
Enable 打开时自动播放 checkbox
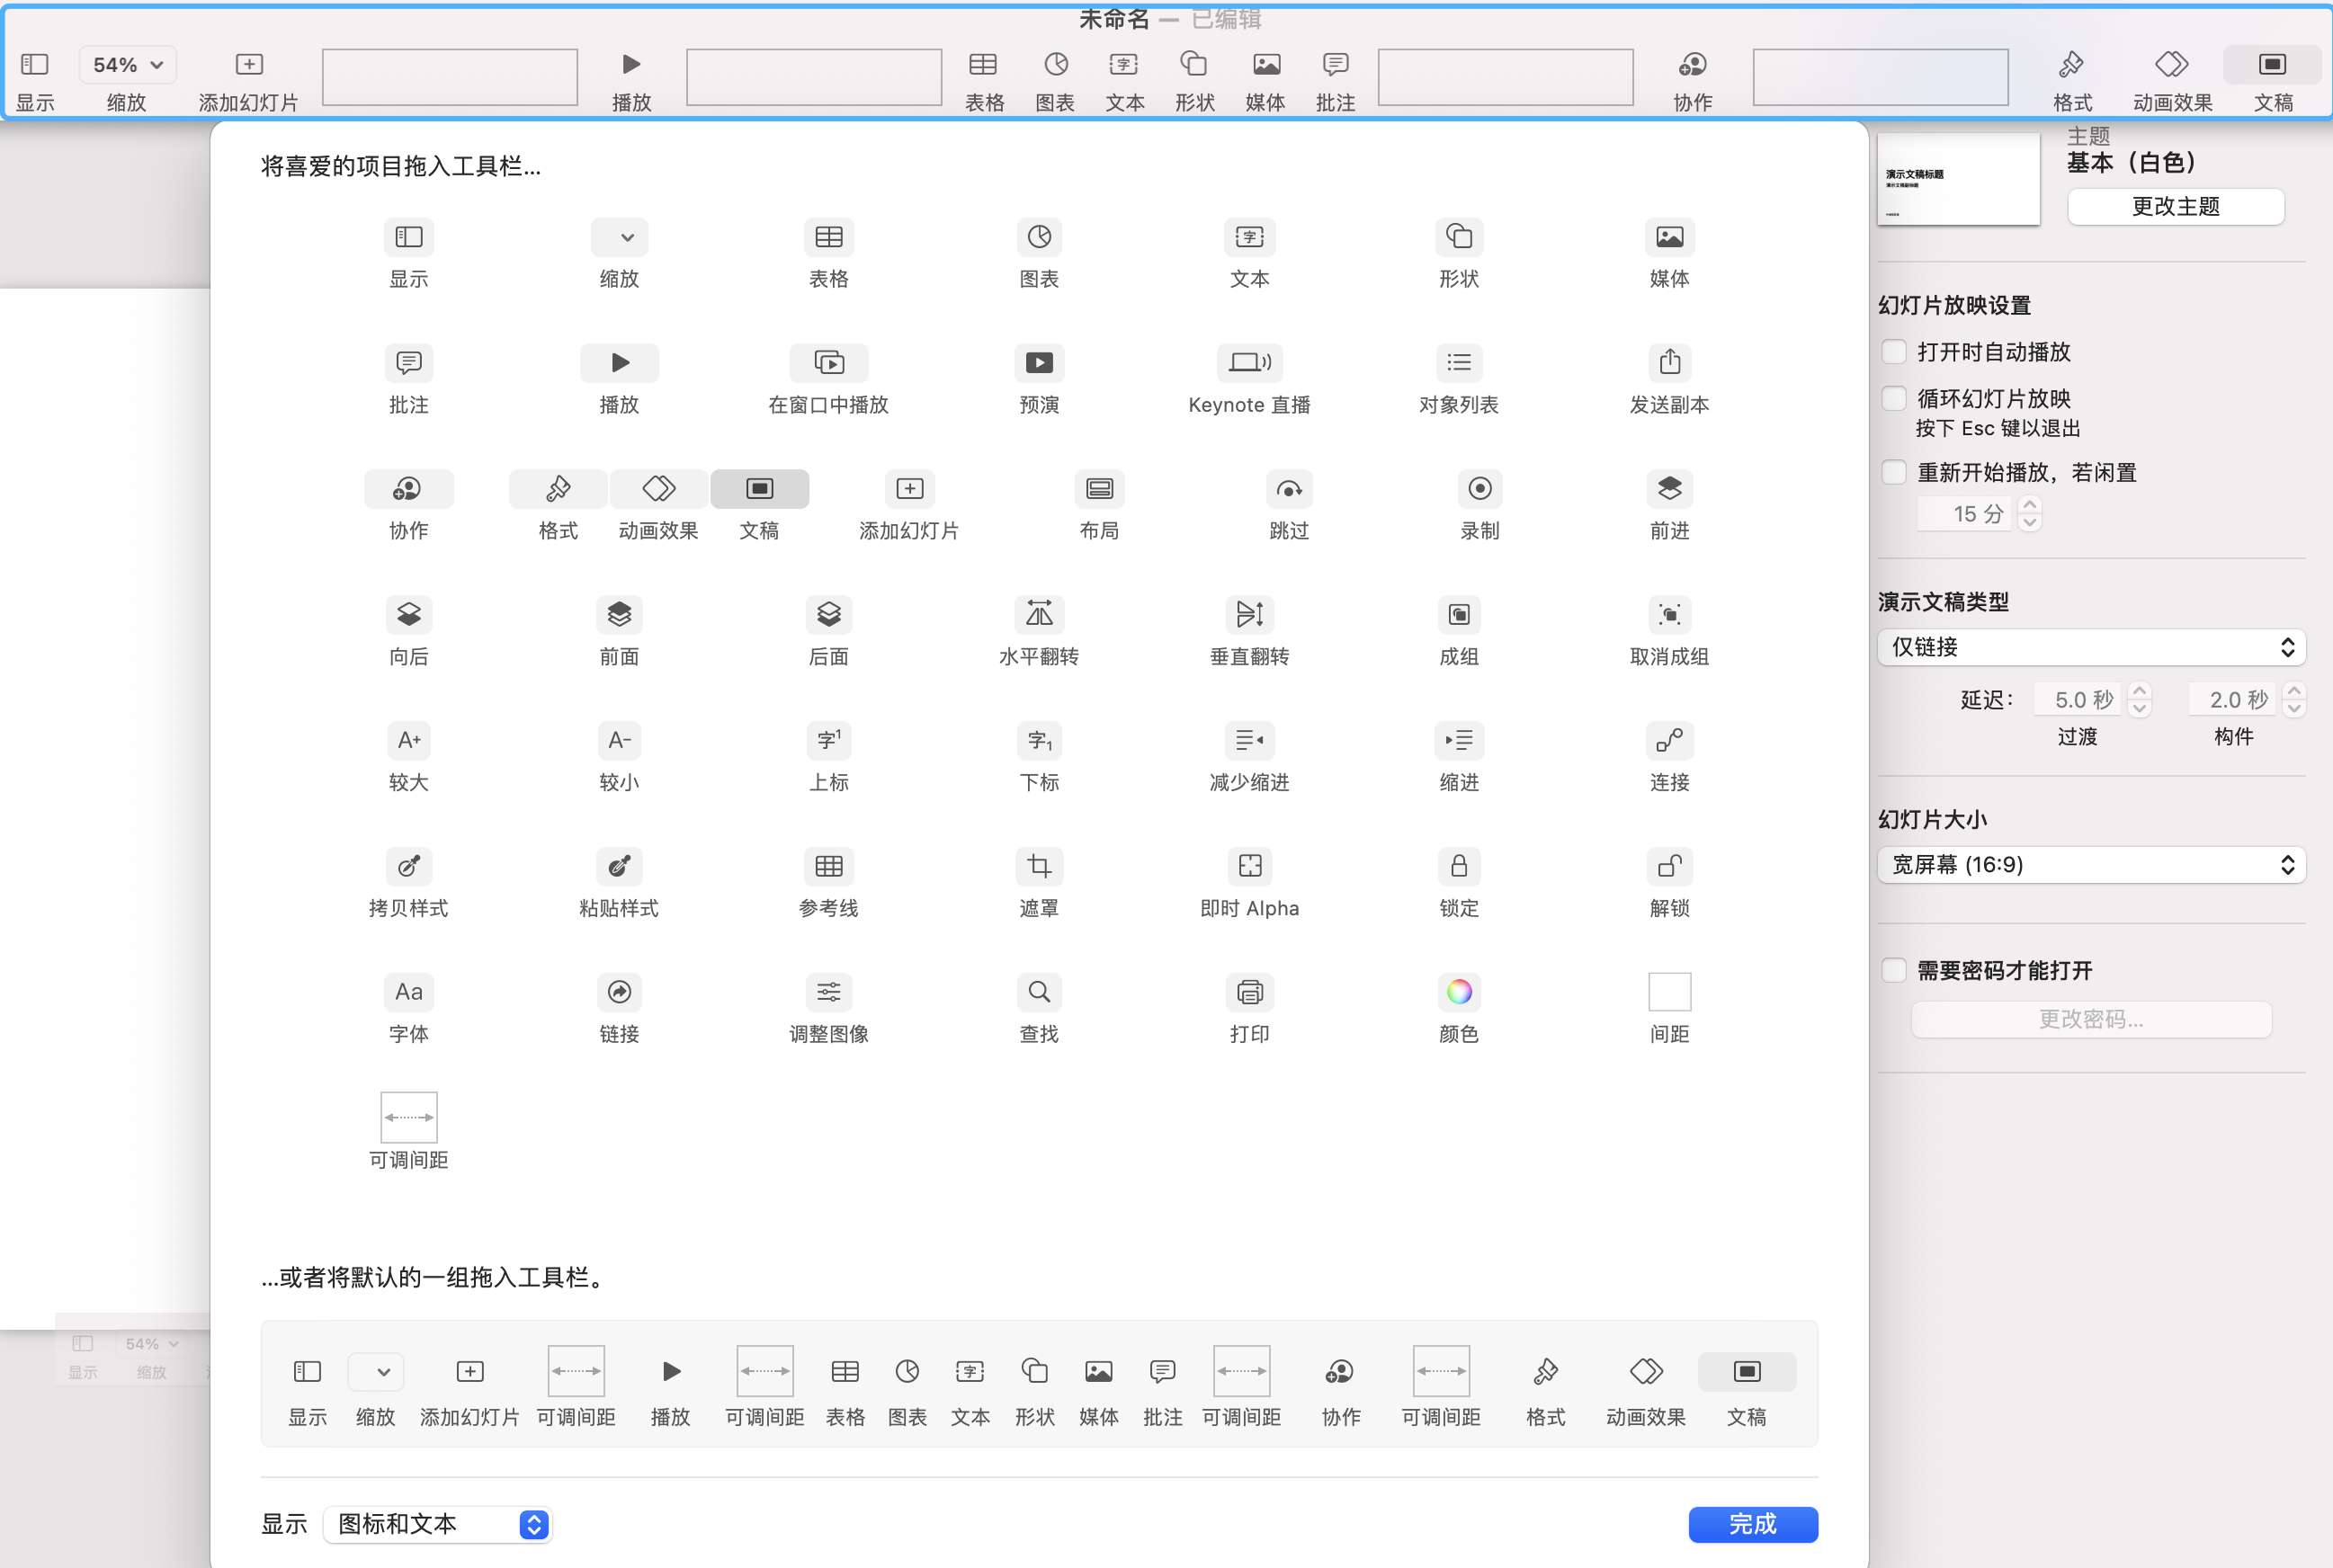(1893, 352)
